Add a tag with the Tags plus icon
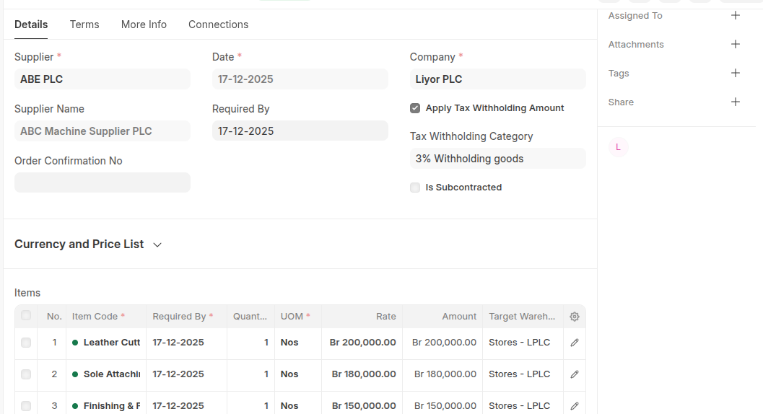This screenshot has height=414, width=763. pos(736,73)
